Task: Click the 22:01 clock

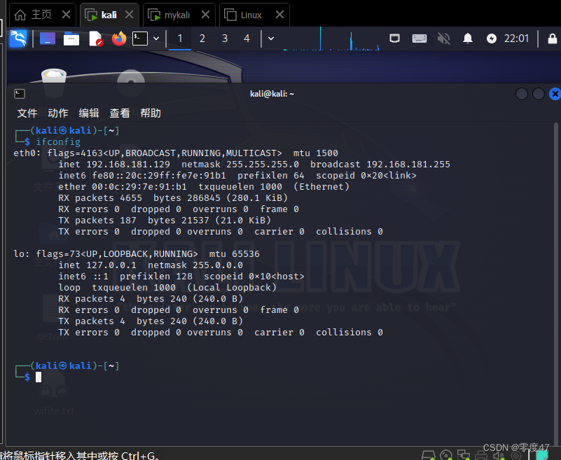Action: [x=516, y=39]
